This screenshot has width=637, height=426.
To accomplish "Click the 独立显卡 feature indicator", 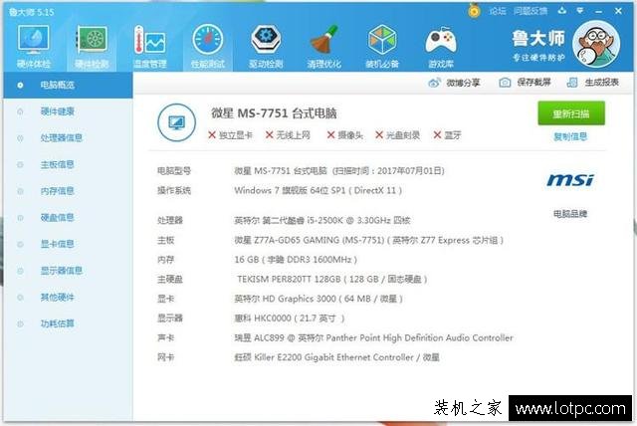I will tap(230, 135).
